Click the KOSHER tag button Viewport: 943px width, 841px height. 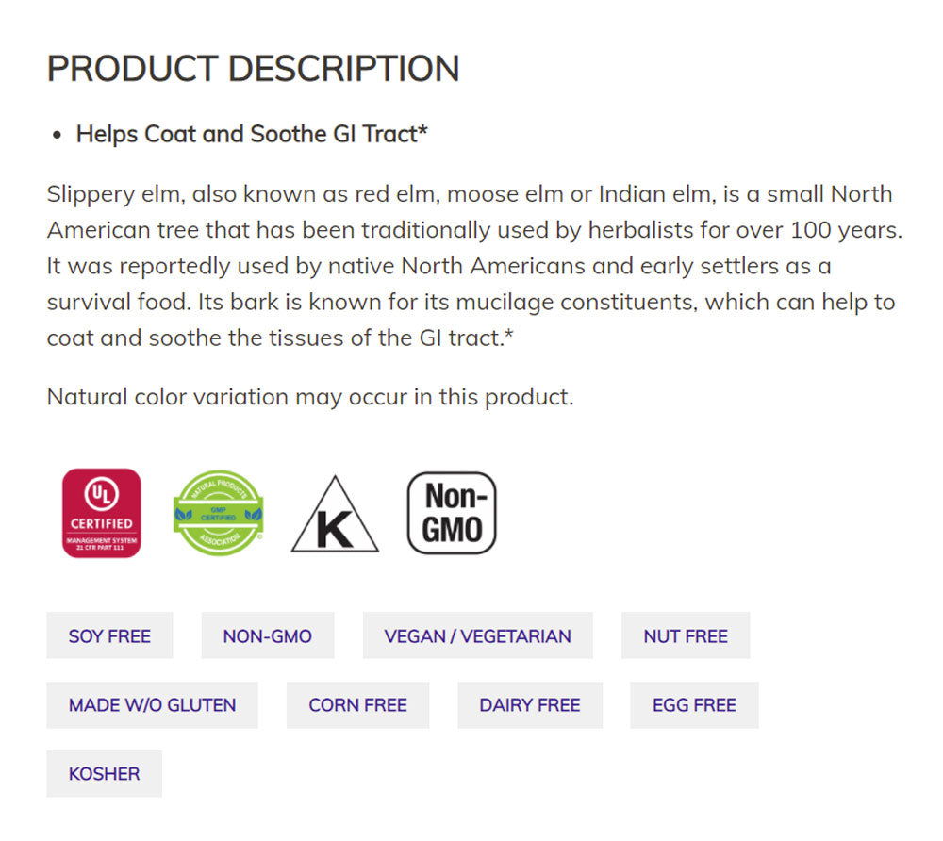[x=104, y=774]
